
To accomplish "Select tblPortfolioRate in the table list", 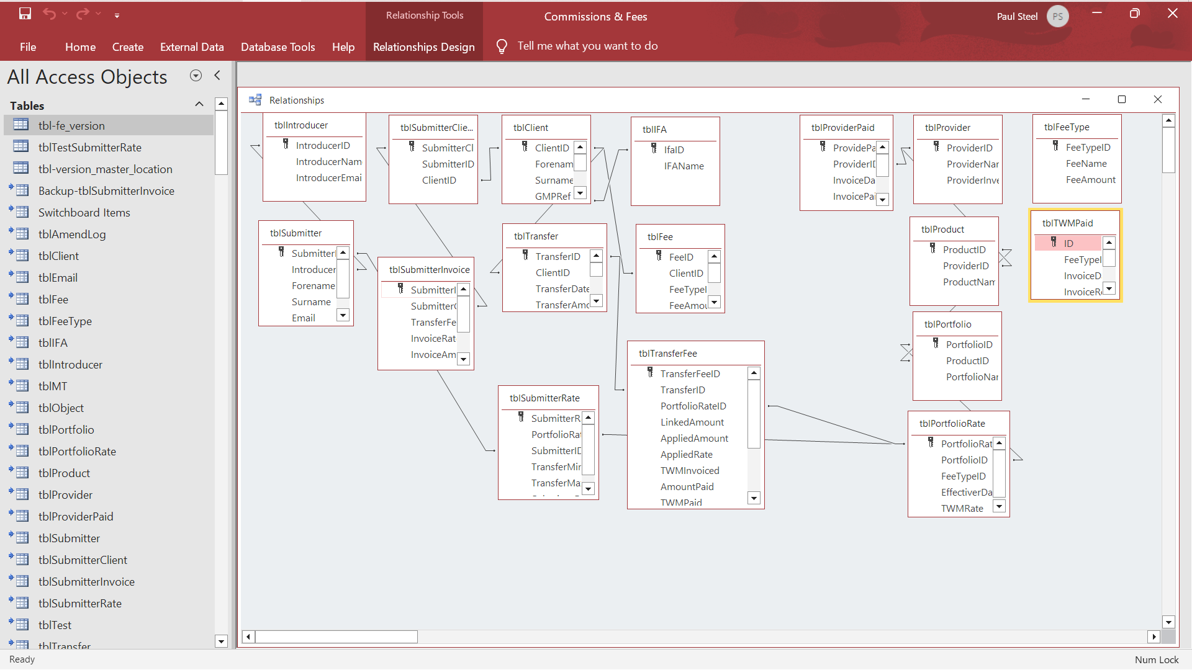I will (x=77, y=451).
